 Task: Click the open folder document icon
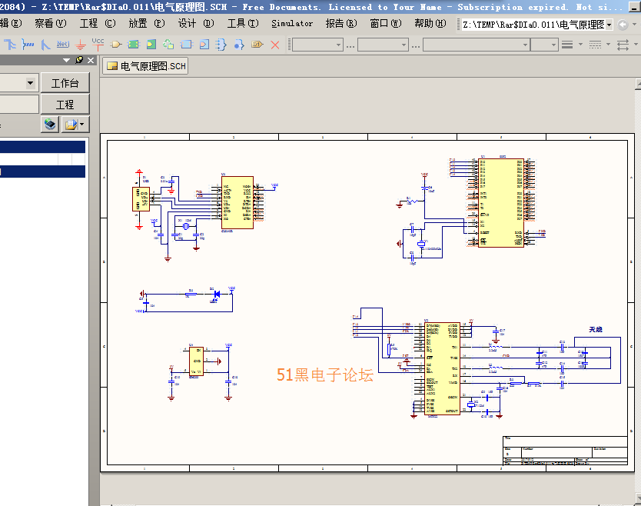71,125
